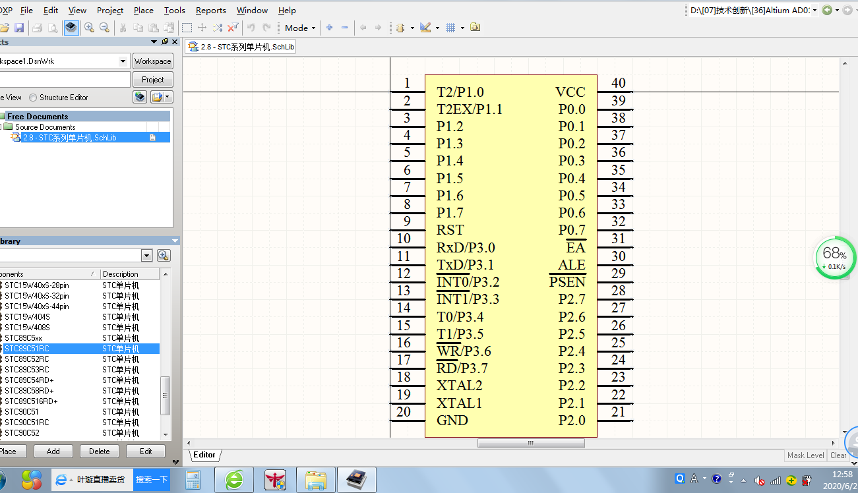The height and width of the screenshot is (493, 858).
Task: Click the Workspace button
Action: [152, 61]
